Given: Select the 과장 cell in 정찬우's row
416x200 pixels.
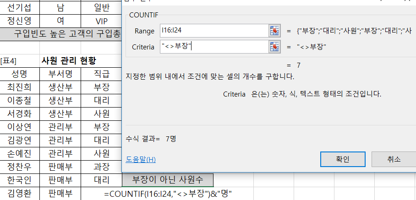Looking at the screenshot, I should click(x=101, y=166).
